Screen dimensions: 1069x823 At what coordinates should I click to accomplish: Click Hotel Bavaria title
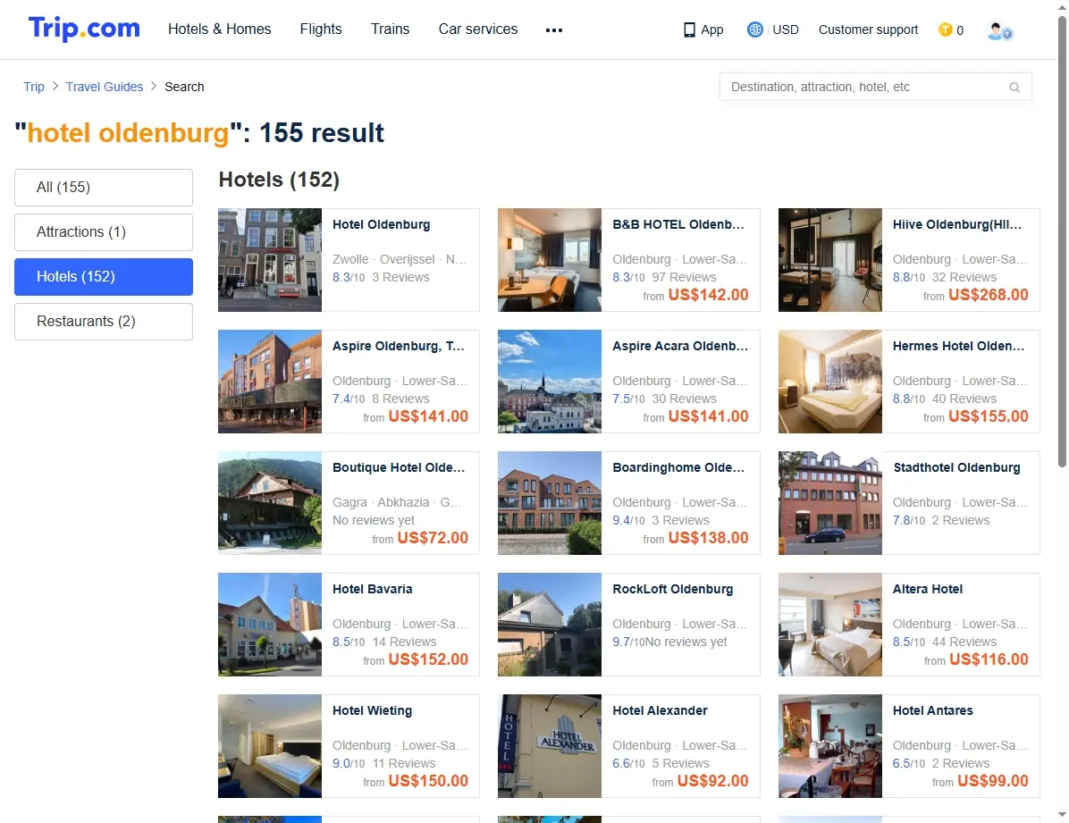(372, 589)
